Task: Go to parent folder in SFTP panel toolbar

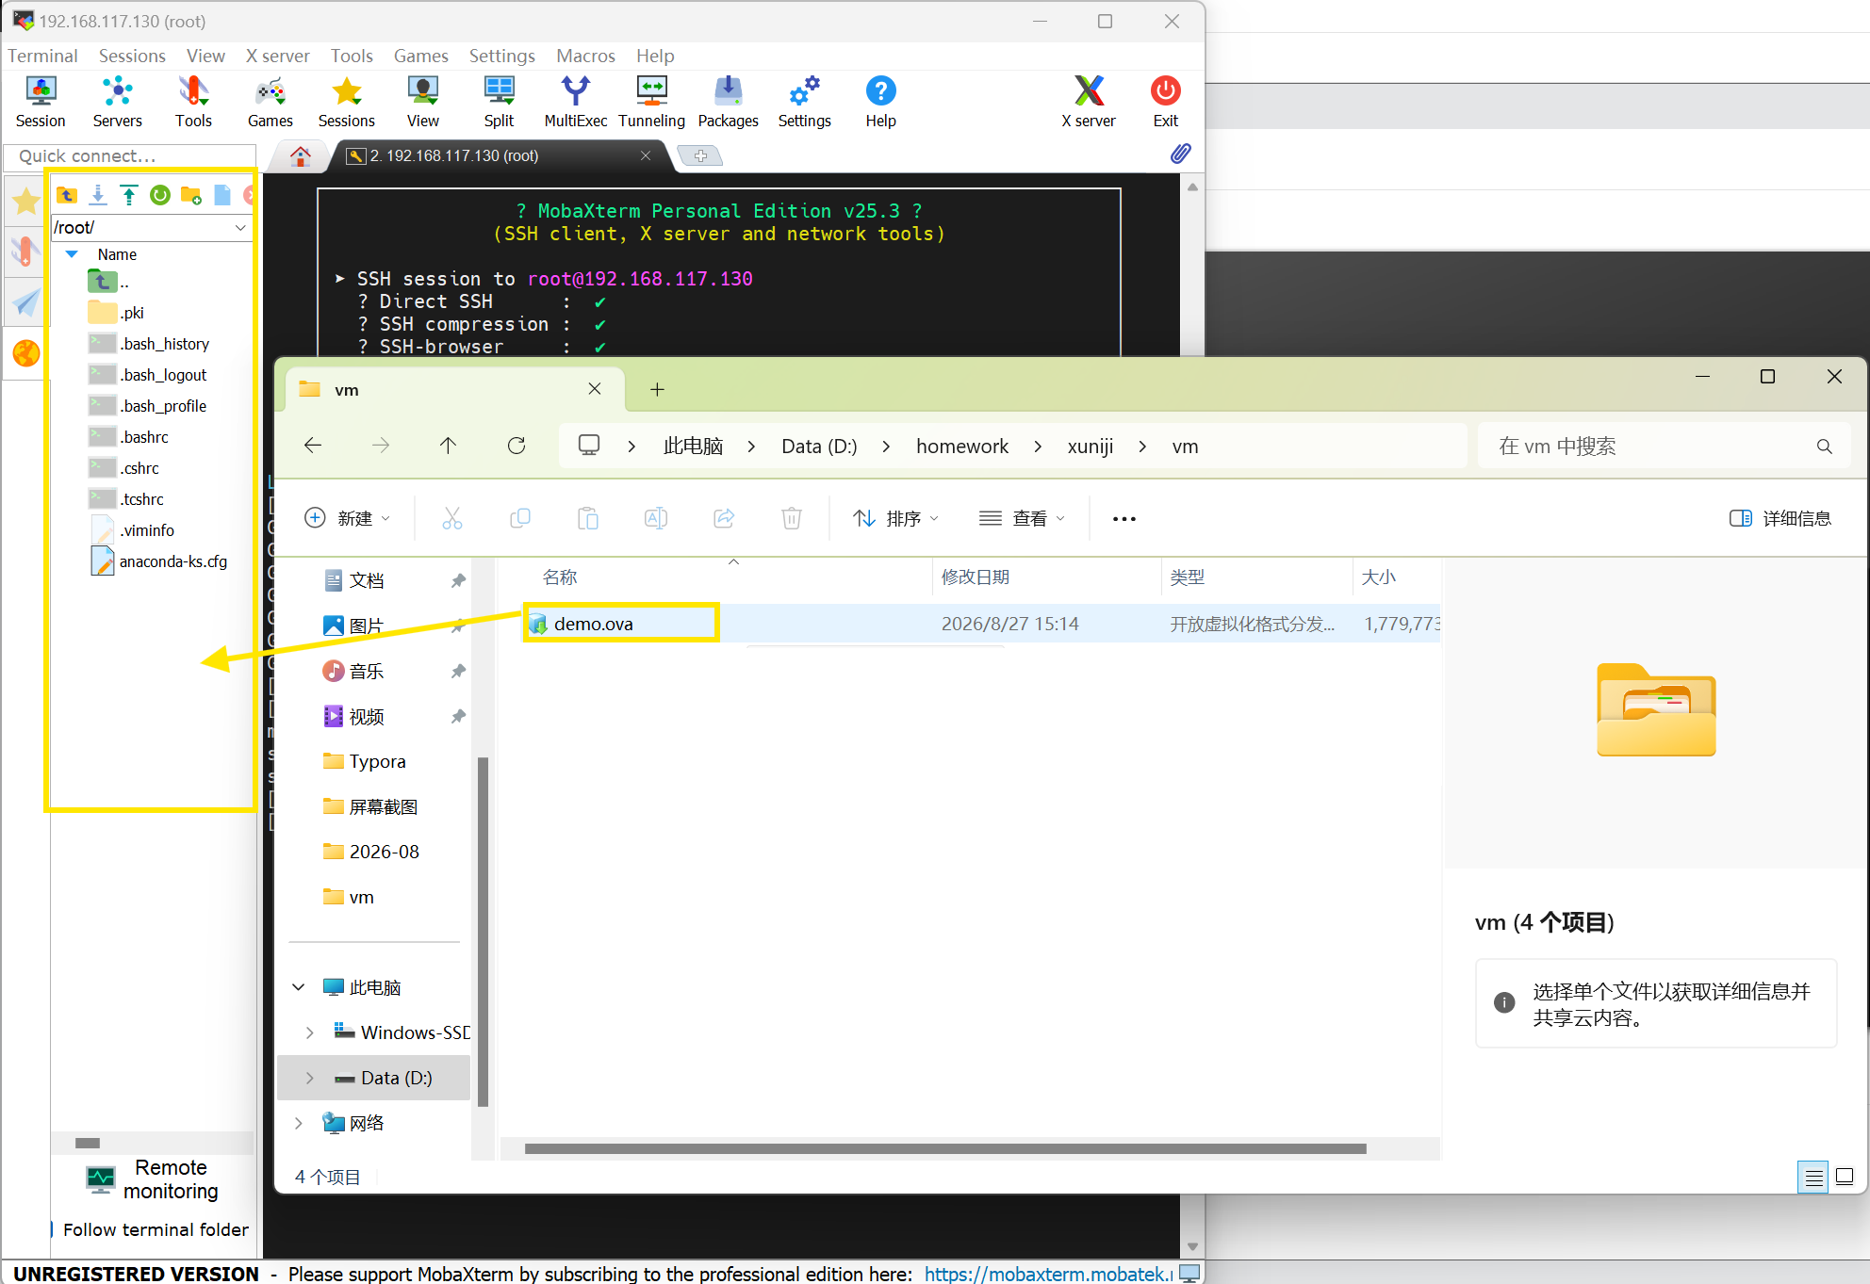Action: [67, 195]
